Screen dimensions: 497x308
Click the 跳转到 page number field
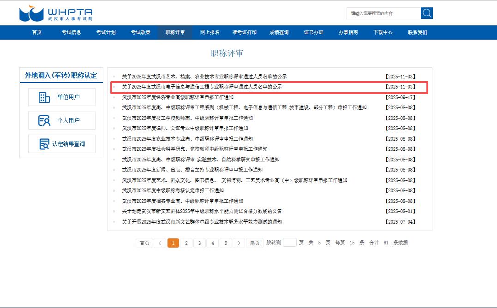pos(289,243)
